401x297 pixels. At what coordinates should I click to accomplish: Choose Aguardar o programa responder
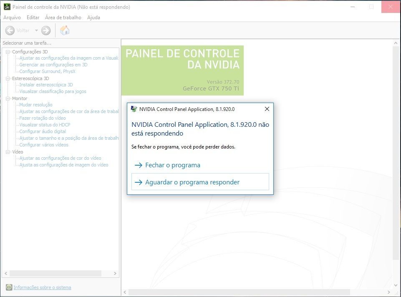coord(200,182)
